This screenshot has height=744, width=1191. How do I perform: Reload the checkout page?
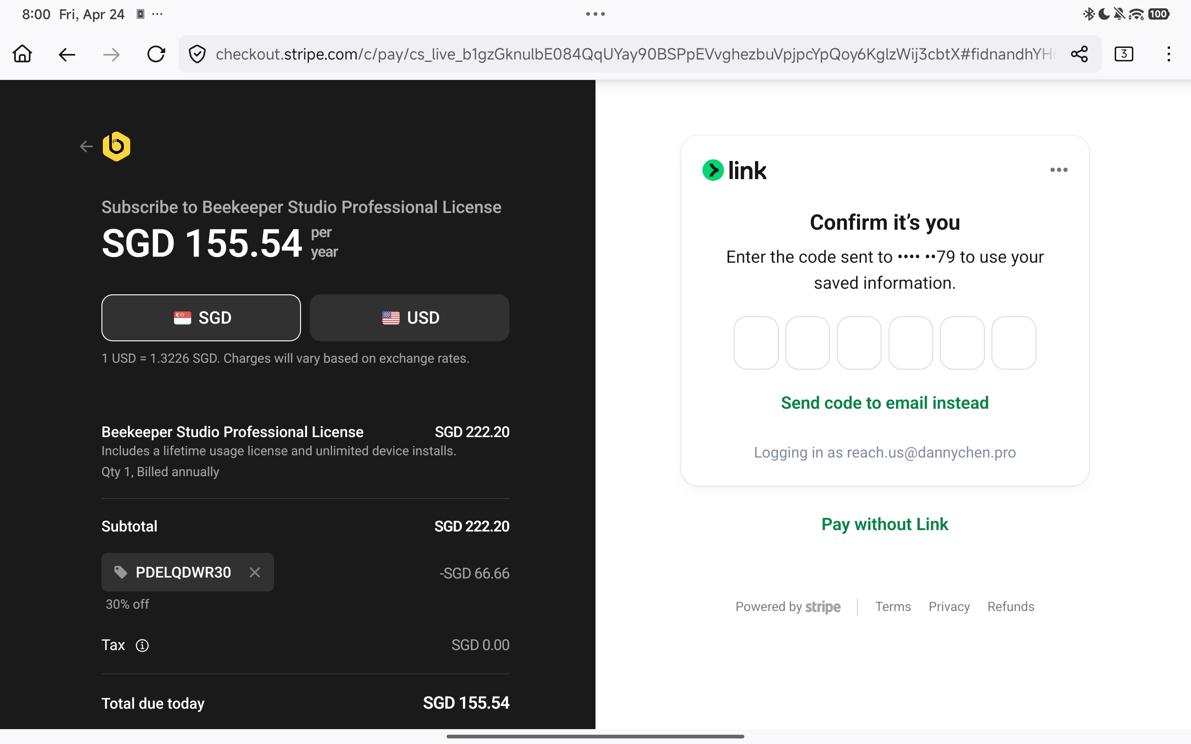point(156,54)
